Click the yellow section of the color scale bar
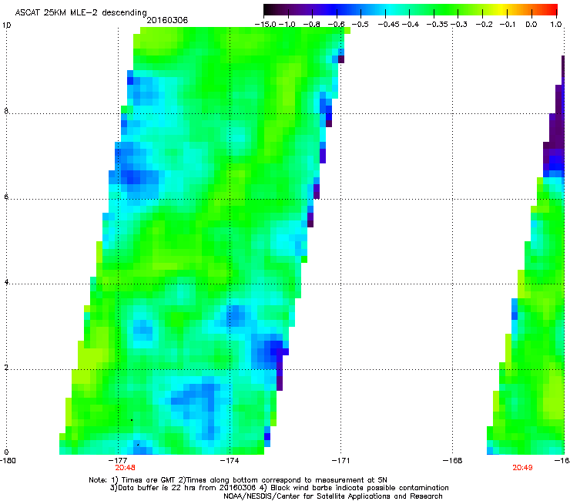The width and height of the screenshot is (570, 501). (x=500, y=10)
